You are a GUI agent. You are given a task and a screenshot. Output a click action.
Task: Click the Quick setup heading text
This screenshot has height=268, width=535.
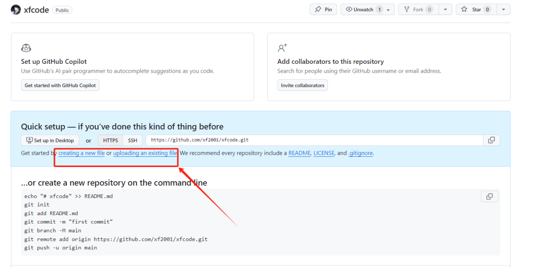click(x=122, y=127)
